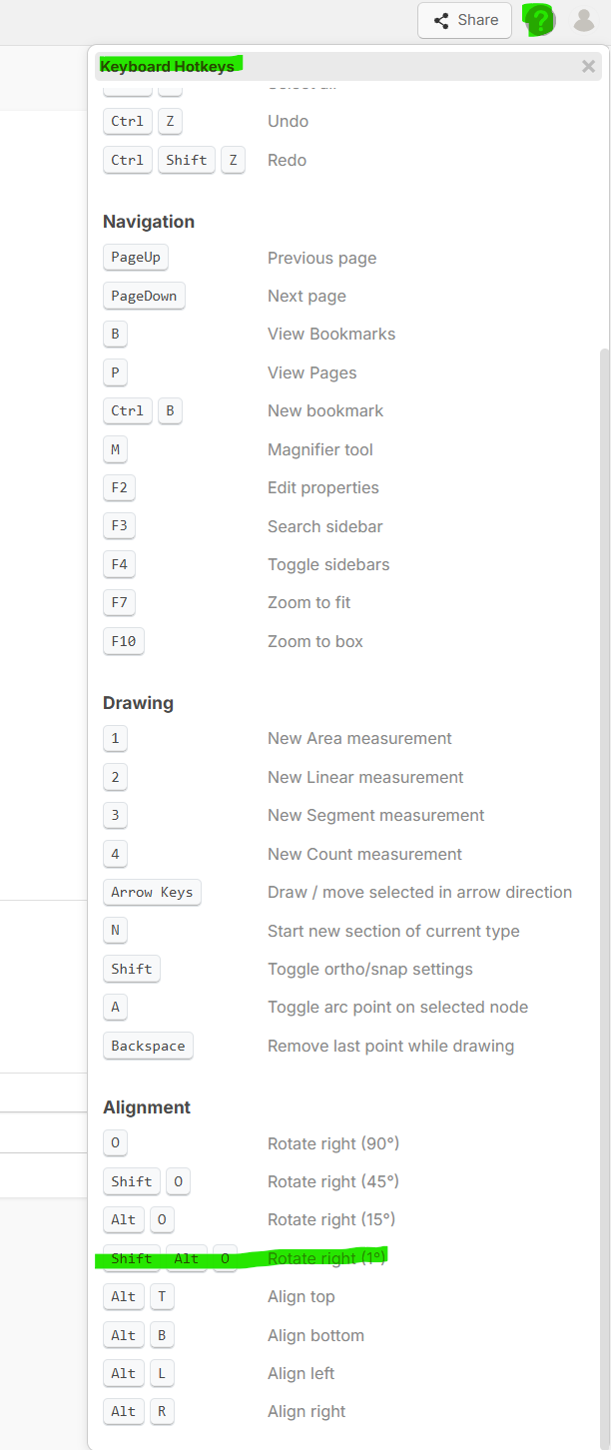Click the Navigation section heading
611x1450 pixels.
point(149,222)
